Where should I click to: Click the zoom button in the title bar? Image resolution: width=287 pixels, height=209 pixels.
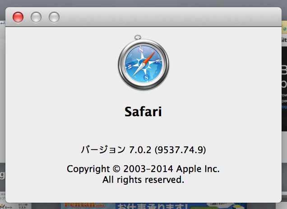(x=54, y=17)
